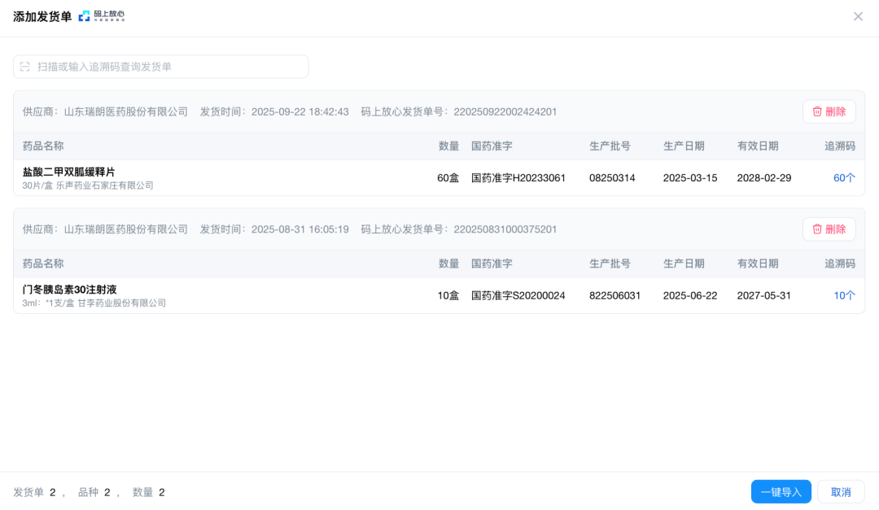
Task: Click the 一键导入 button
Action: [781, 492]
